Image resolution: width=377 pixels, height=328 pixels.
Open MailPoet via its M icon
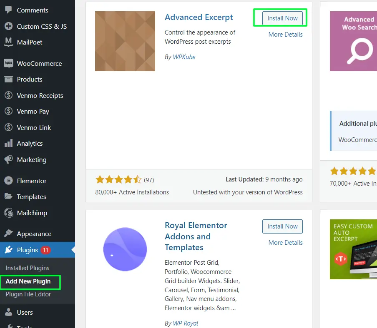(8, 42)
